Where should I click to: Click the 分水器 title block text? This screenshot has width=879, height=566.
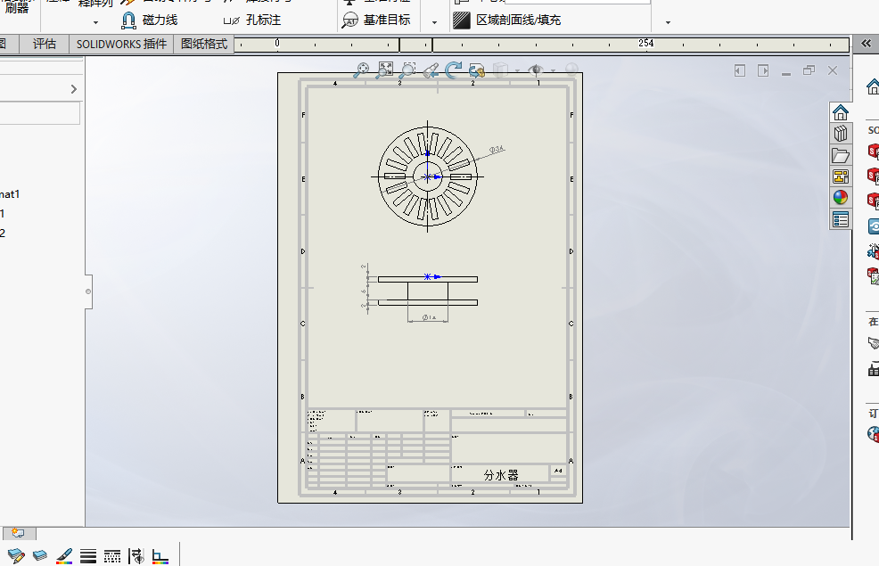coord(501,475)
